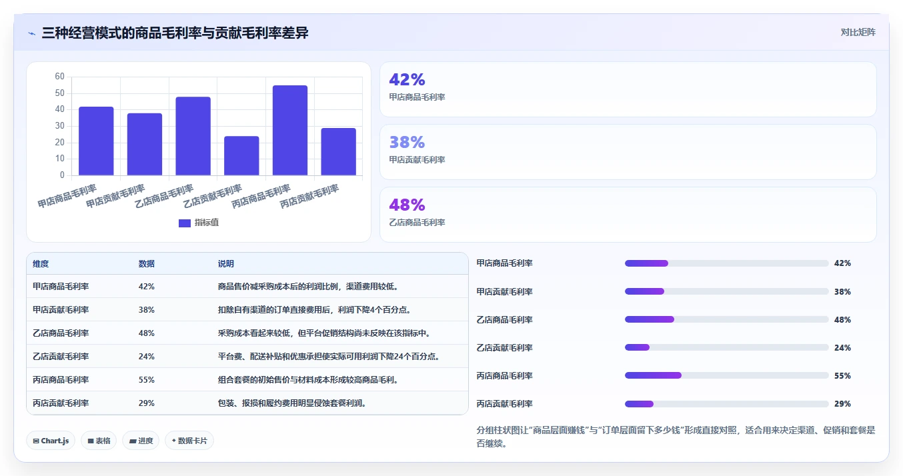
Task: Click the 分组柱状图 summary paragraph
Action: (x=676, y=437)
